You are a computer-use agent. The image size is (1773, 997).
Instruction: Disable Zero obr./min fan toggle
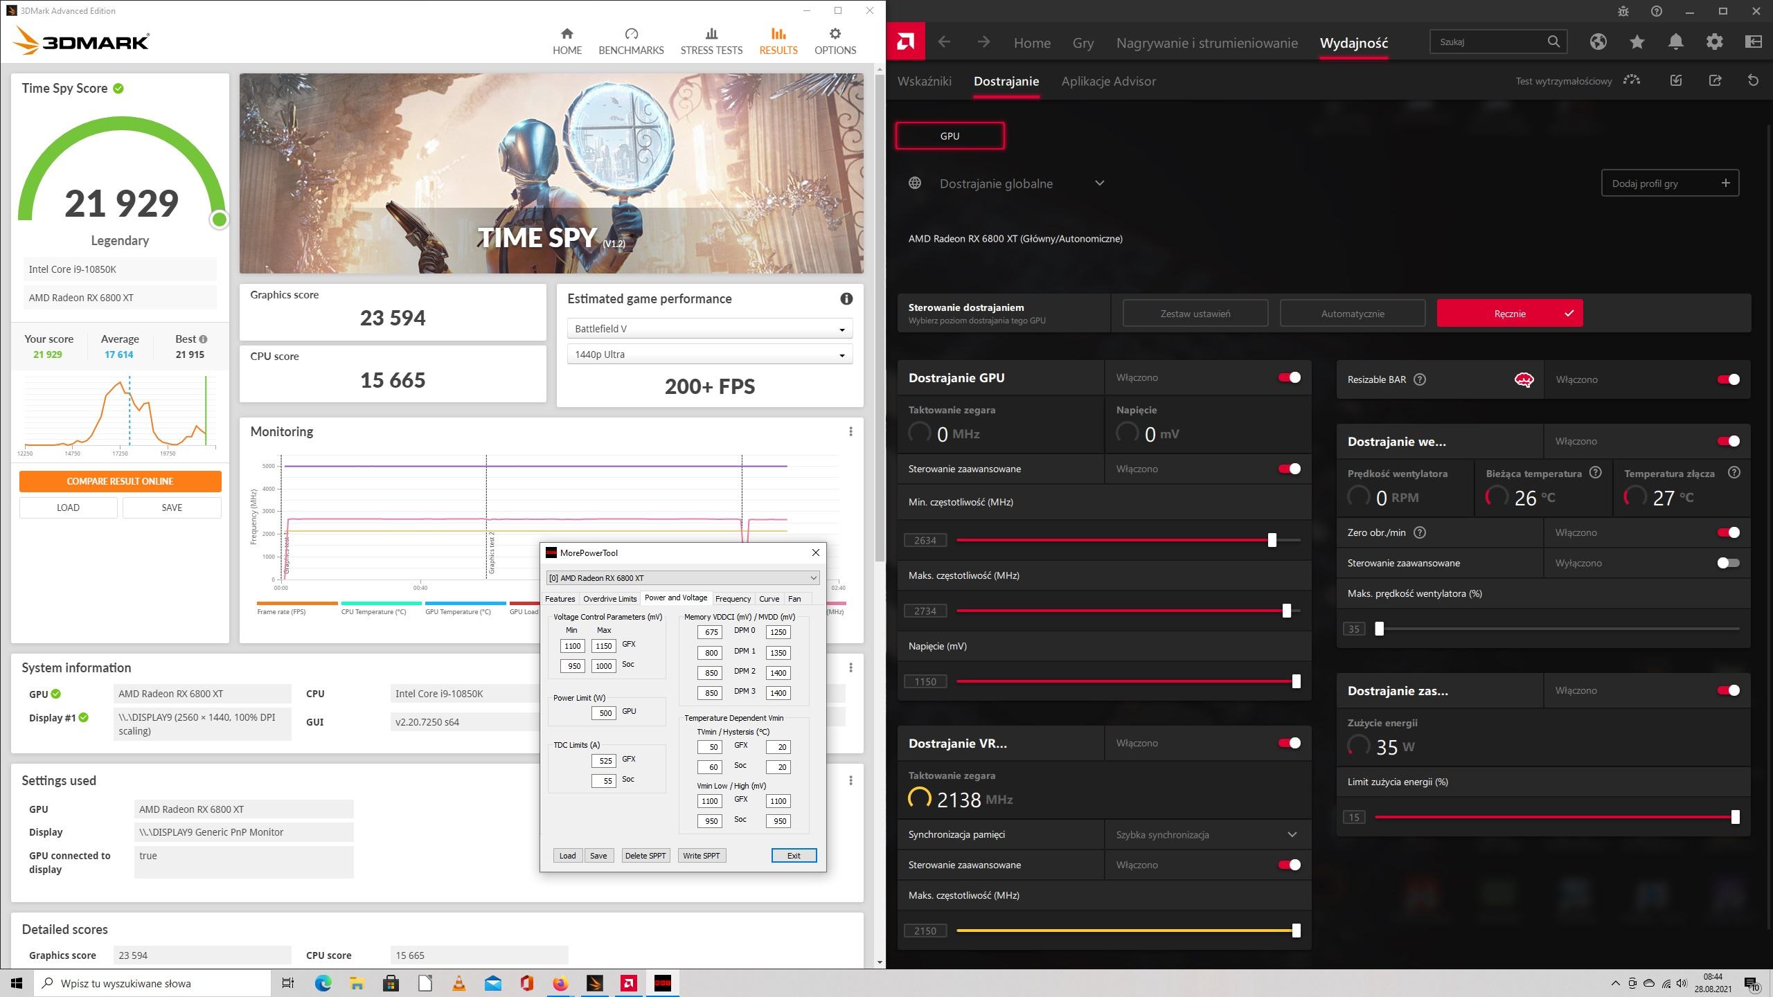(x=1728, y=532)
